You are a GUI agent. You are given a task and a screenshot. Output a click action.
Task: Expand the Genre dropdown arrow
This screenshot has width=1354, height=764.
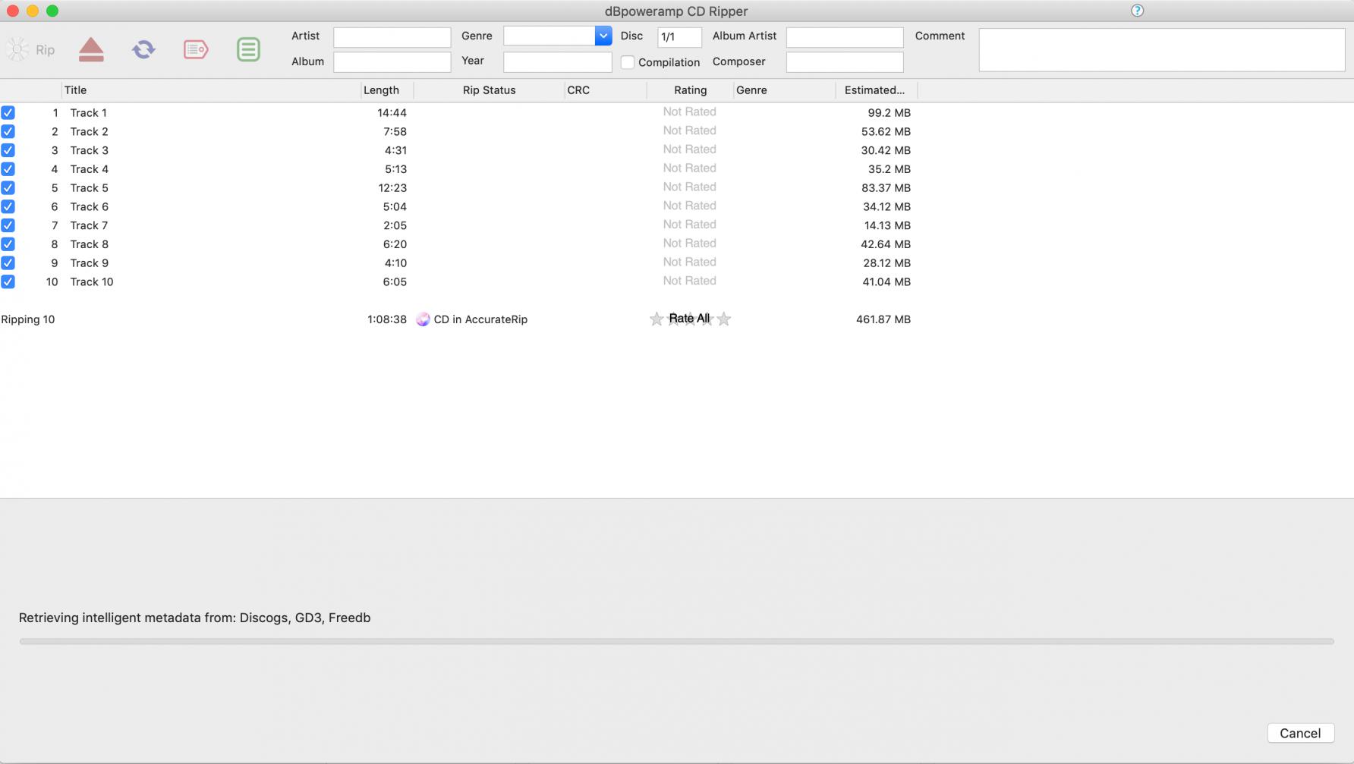coord(603,36)
